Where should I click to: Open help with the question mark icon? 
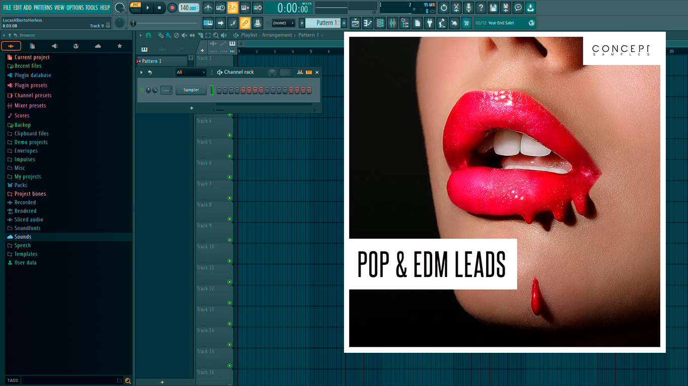[481, 8]
